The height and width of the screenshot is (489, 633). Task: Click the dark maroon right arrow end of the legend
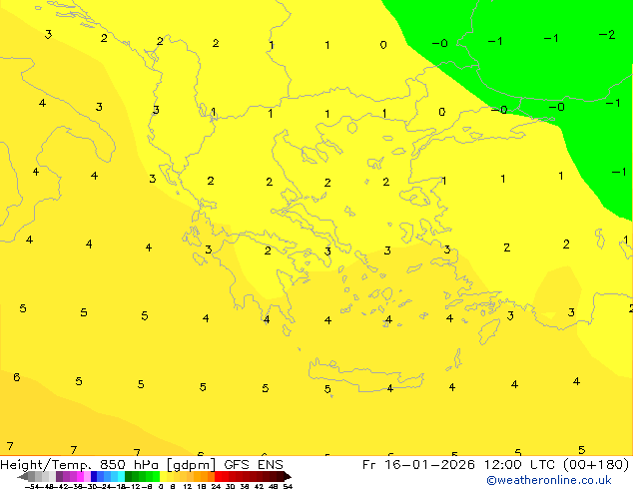click(x=288, y=476)
